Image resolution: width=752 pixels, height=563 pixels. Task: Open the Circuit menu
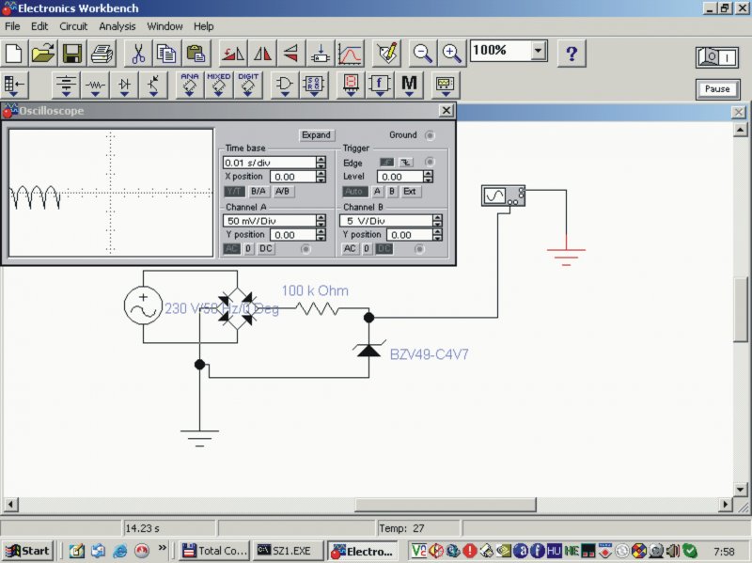click(73, 26)
